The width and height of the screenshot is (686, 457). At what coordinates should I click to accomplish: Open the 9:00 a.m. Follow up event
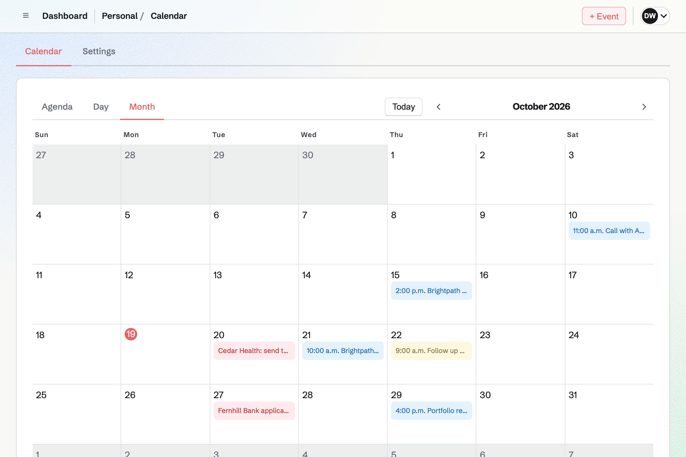click(x=431, y=351)
